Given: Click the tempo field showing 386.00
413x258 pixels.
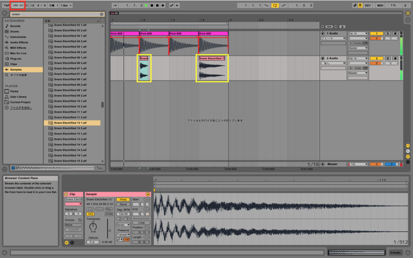Looking at the screenshot, I should (18, 5).
